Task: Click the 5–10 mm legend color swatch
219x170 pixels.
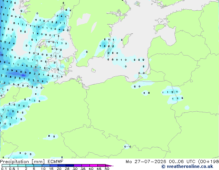Action: point(38,165)
